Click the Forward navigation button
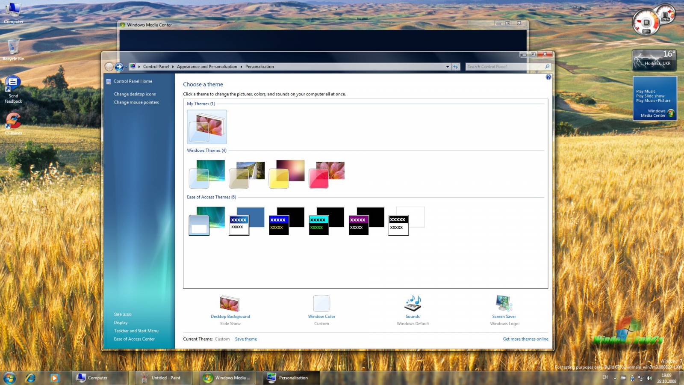Viewport: 684px width, 385px height. [x=119, y=66]
